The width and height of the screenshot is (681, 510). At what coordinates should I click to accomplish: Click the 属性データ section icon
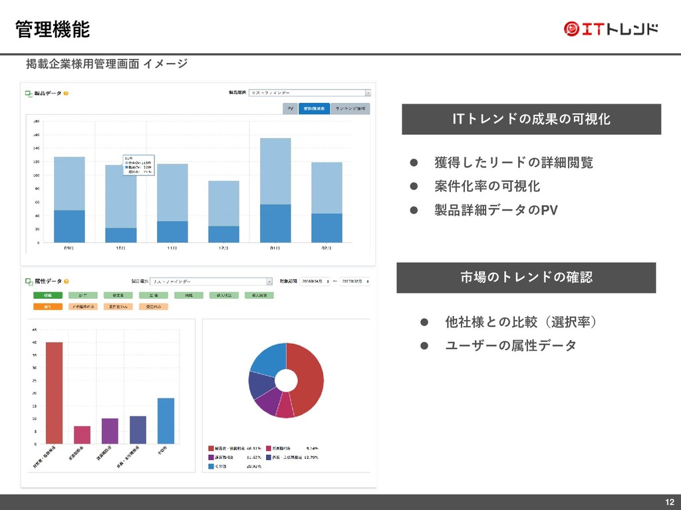[29, 282]
